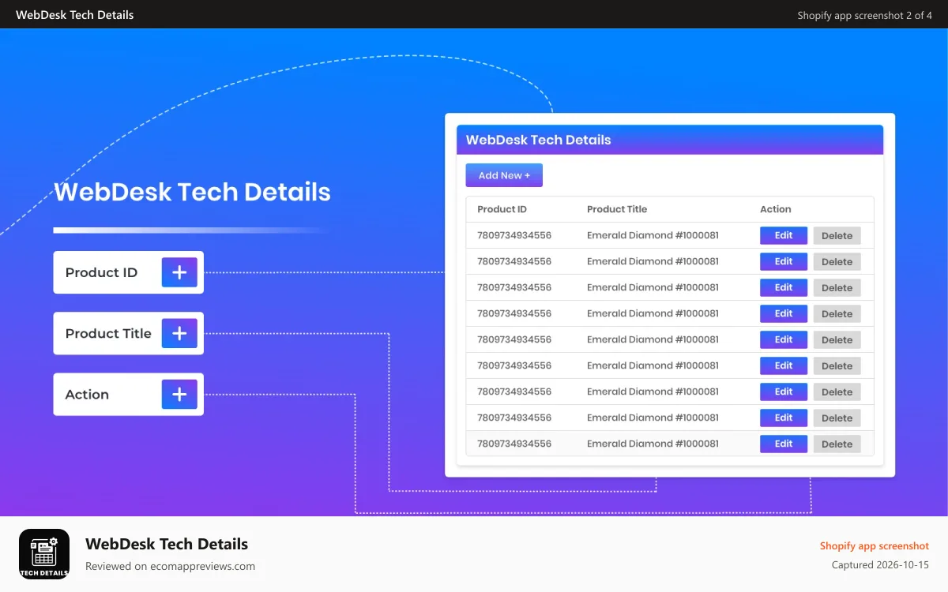Click "Reviewed on ecomappreviews.com" text

point(170,566)
